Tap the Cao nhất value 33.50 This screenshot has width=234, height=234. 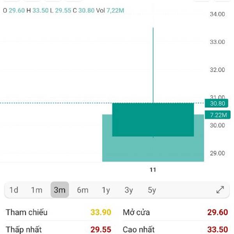point(218,229)
